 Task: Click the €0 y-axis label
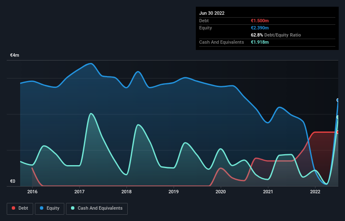point(13,181)
